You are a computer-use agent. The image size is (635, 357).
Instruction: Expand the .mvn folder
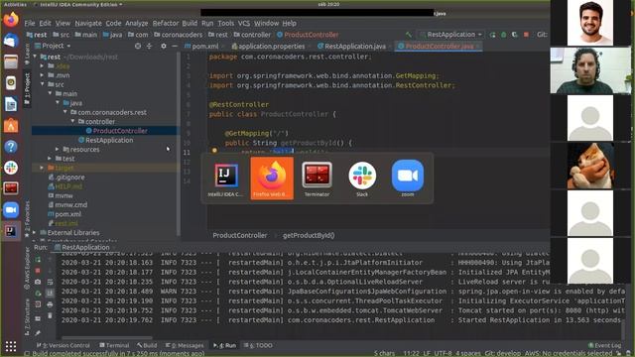click(43, 75)
